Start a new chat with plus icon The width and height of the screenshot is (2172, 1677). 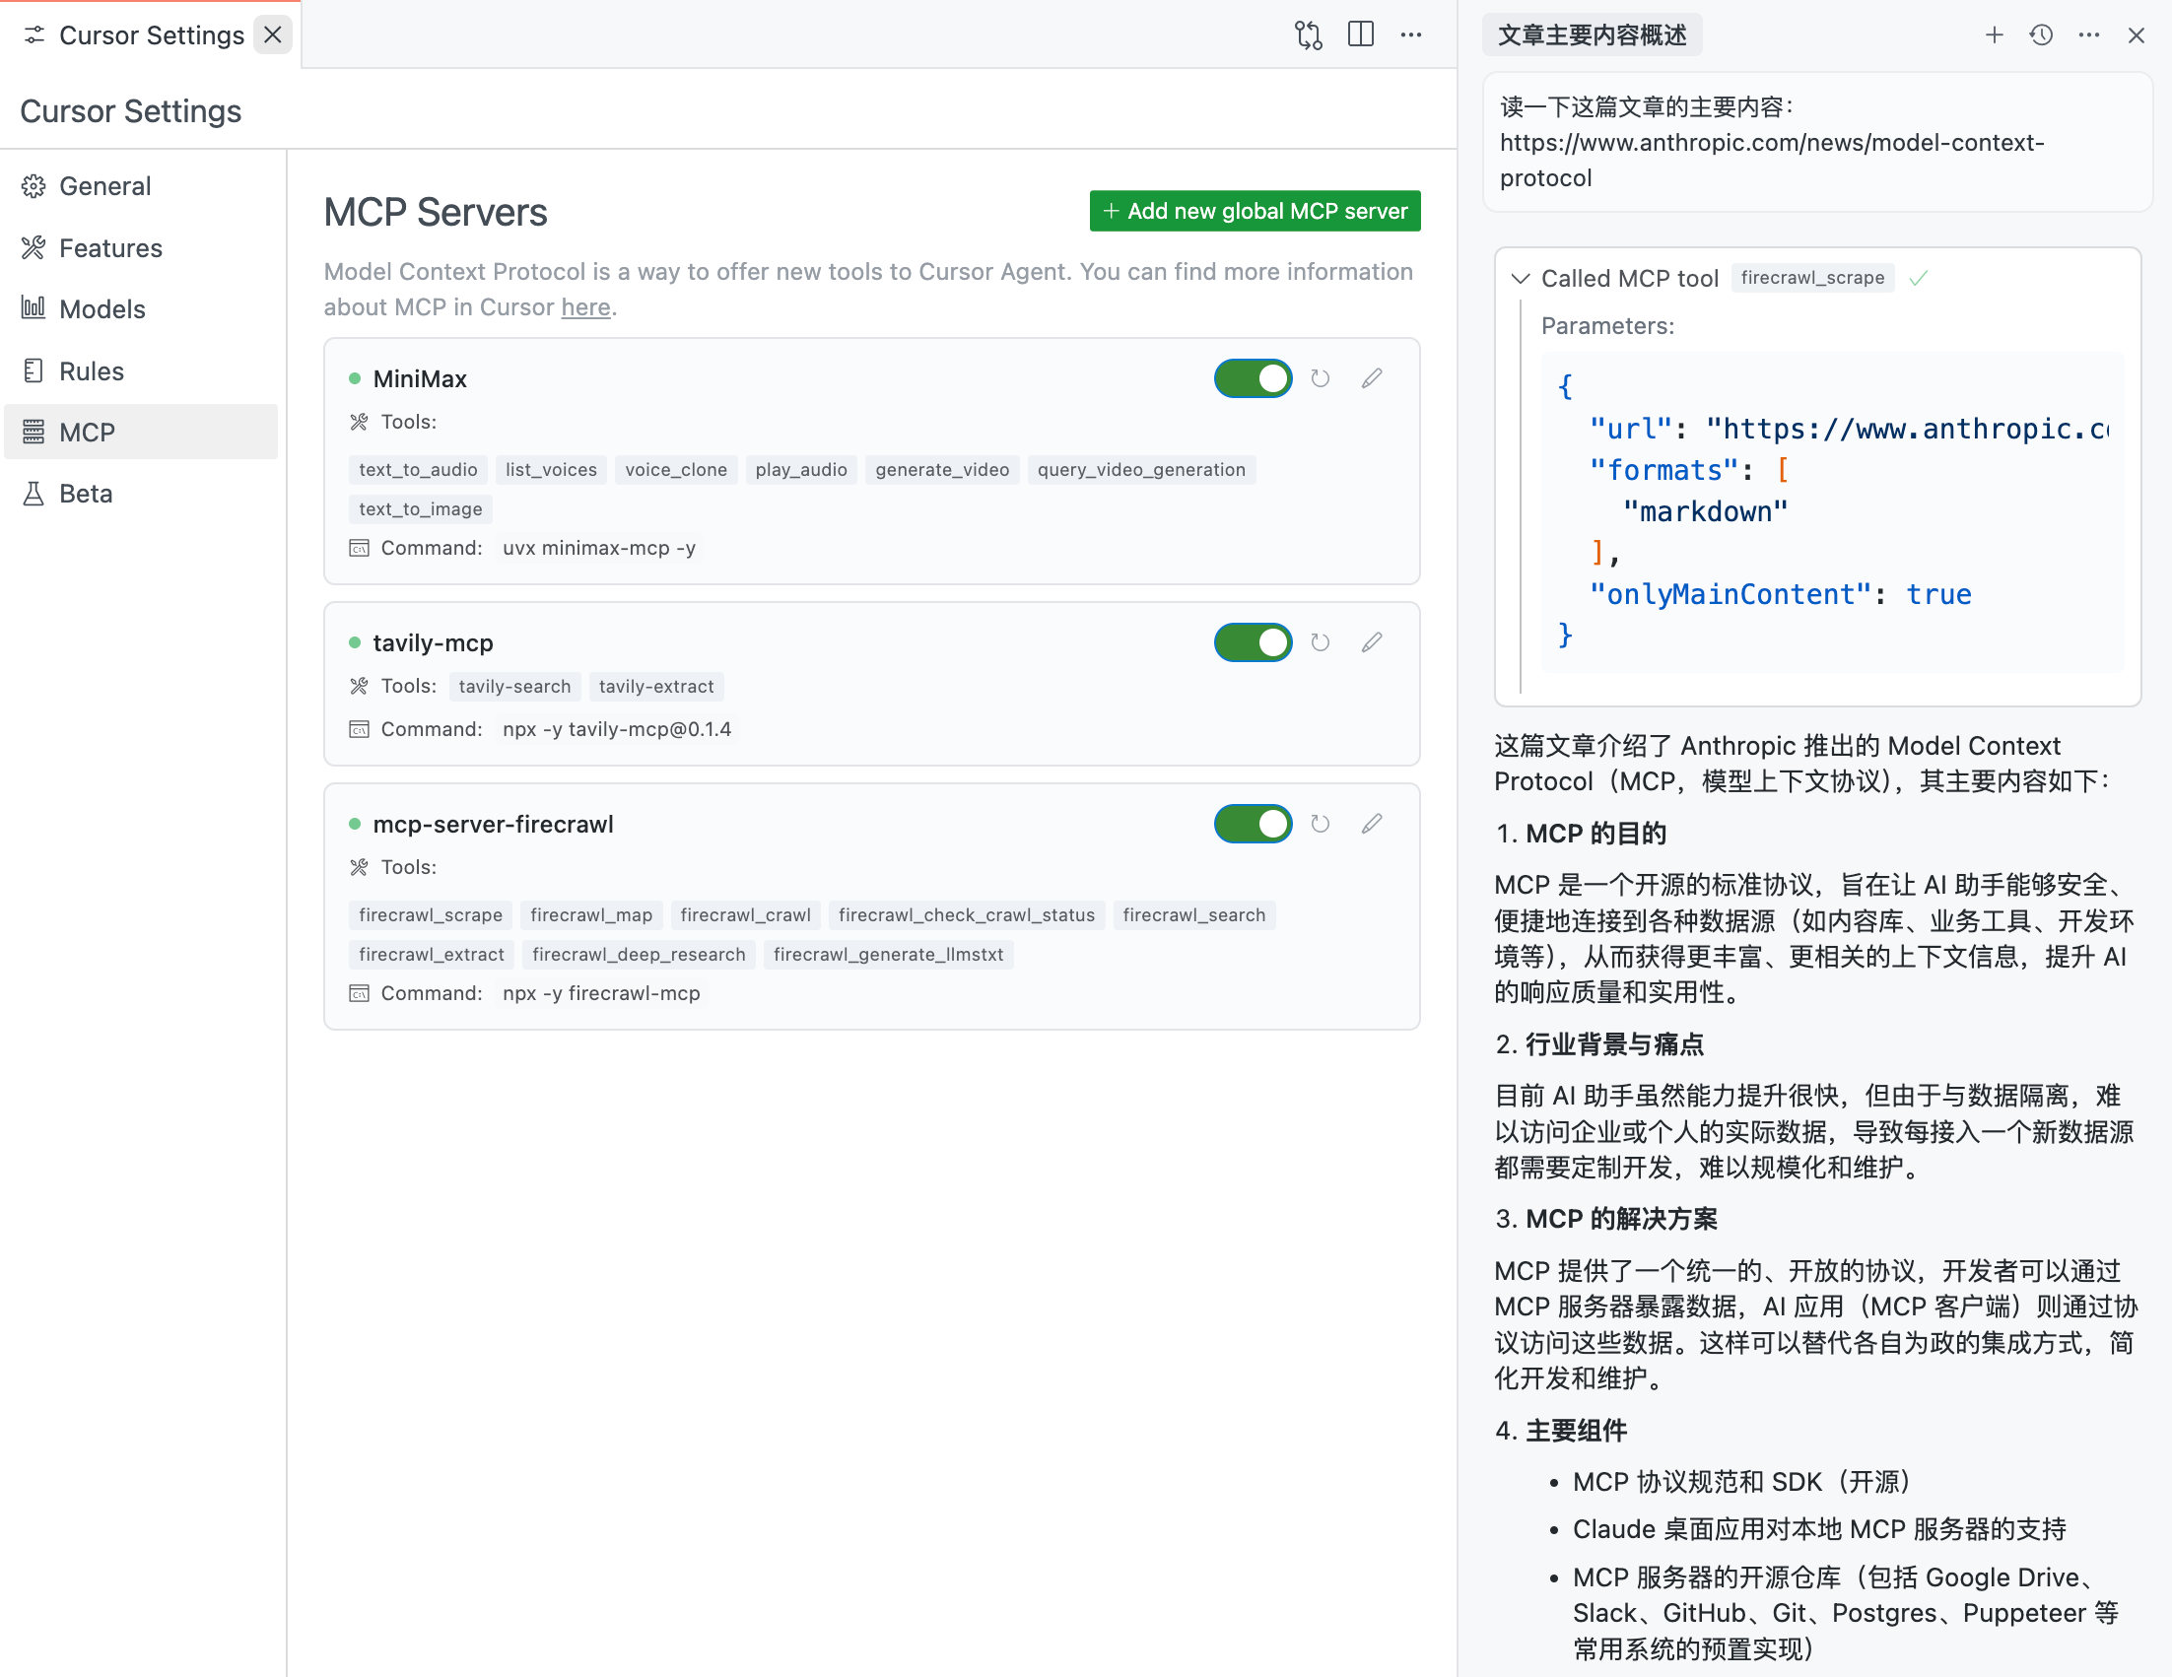click(x=1993, y=34)
